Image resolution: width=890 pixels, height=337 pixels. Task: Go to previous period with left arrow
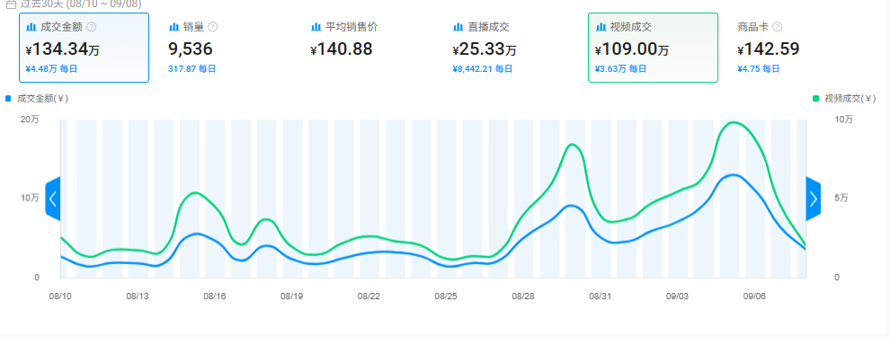tap(53, 199)
